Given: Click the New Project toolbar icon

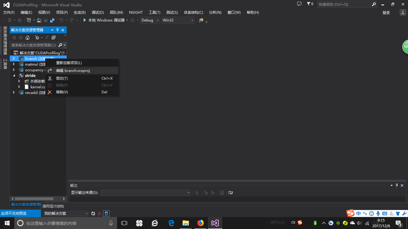Looking at the screenshot, I should [x=29, y=20].
